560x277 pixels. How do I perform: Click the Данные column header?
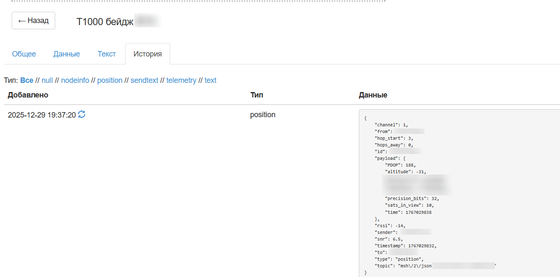(373, 95)
